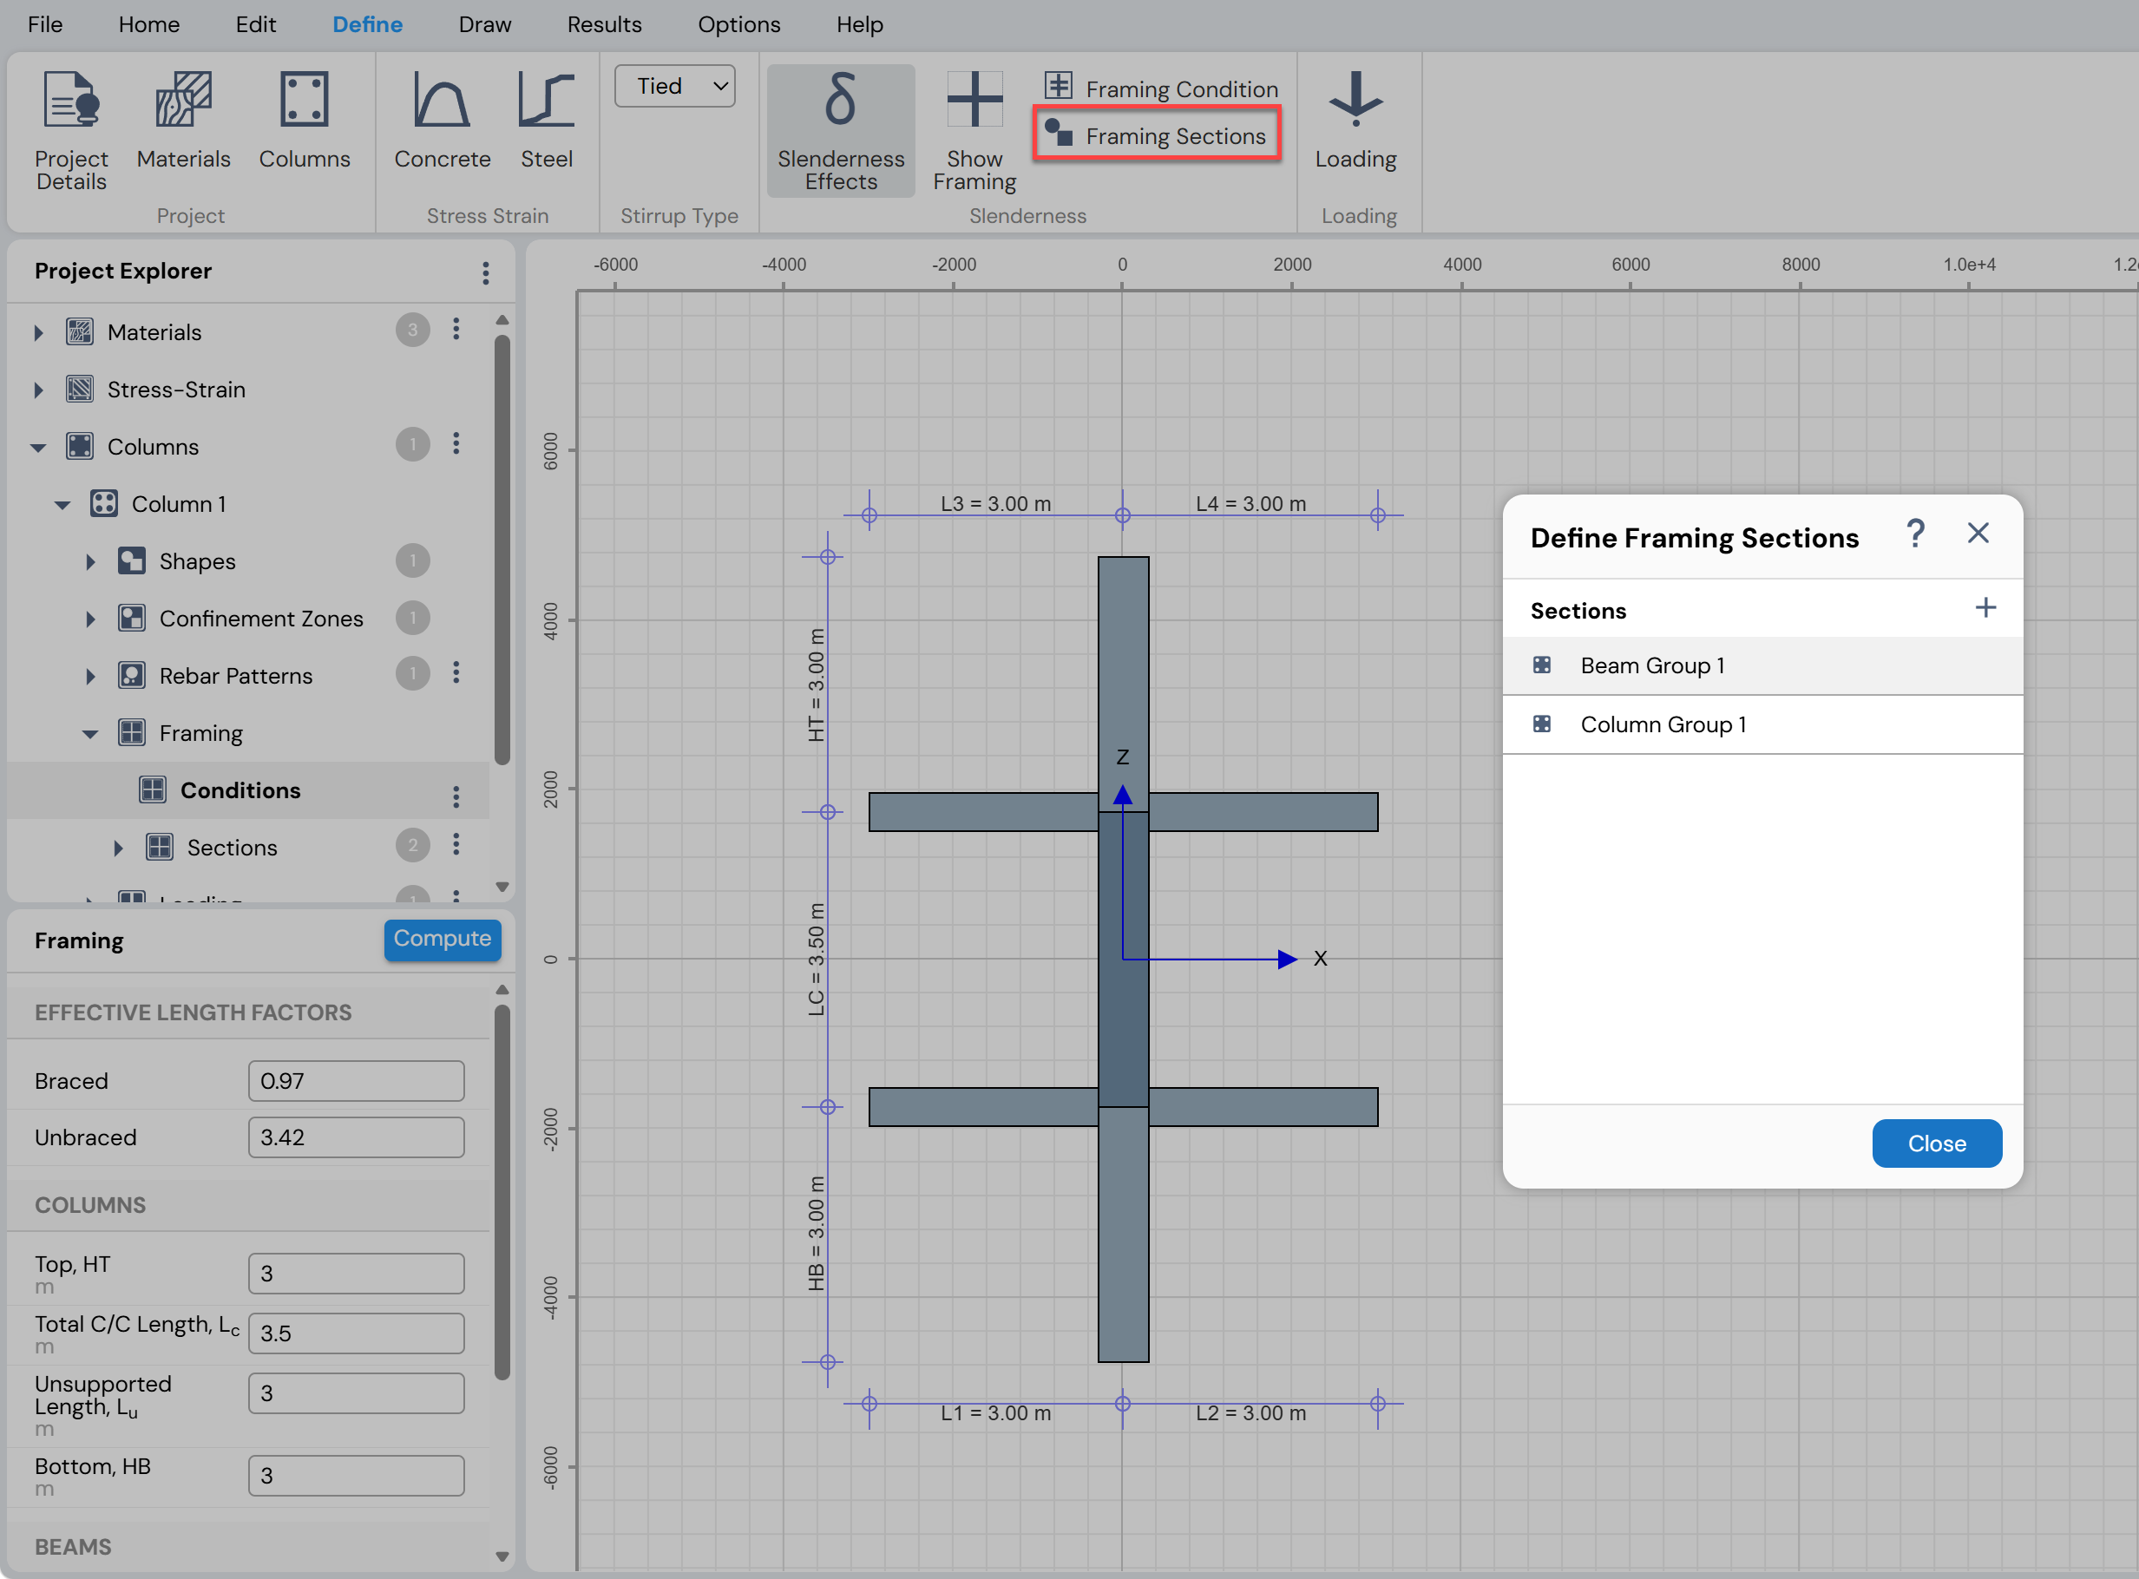Select Steel stress strain tool
Viewport: 2139px width, 1579px height.
[x=547, y=120]
